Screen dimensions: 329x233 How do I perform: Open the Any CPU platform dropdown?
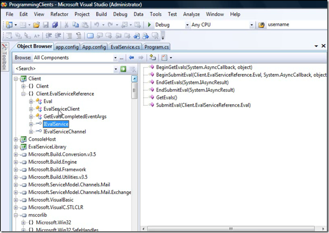251,25
